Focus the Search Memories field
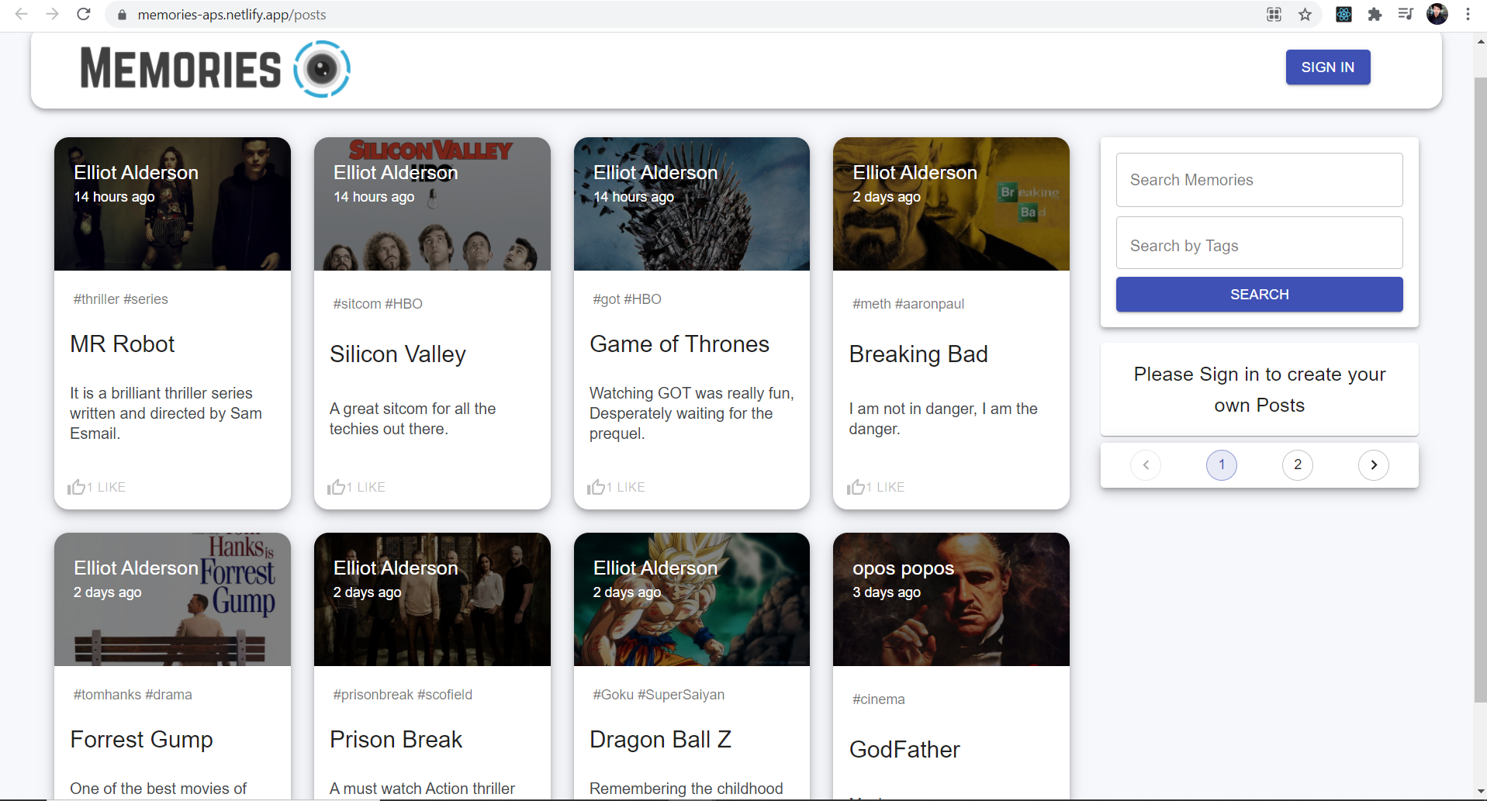The image size is (1487, 801). pyautogui.click(x=1259, y=180)
